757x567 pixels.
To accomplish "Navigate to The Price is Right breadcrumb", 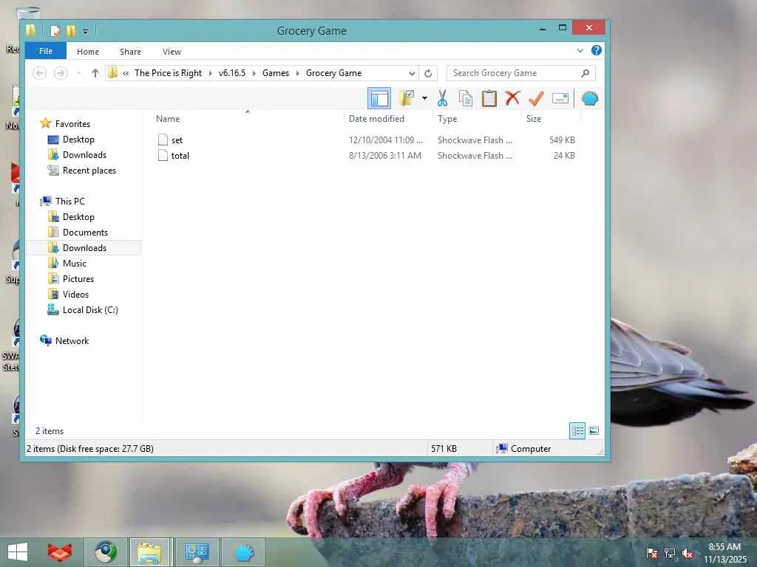I will pos(168,73).
